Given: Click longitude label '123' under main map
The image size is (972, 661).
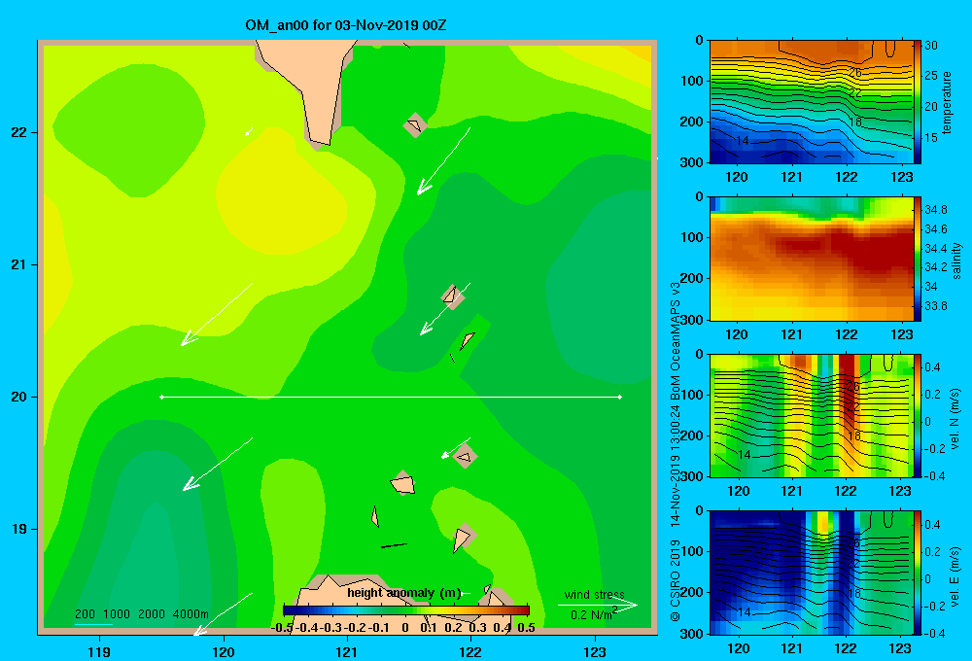Looking at the screenshot, I should click(x=595, y=651).
